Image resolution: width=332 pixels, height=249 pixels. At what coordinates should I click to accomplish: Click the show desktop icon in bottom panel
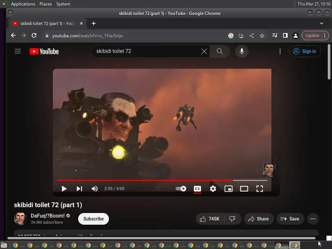click(x=4, y=245)
